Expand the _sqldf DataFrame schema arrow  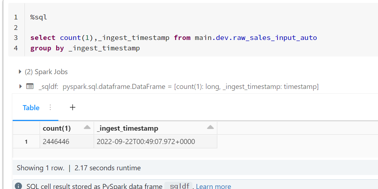click(21, 86)
